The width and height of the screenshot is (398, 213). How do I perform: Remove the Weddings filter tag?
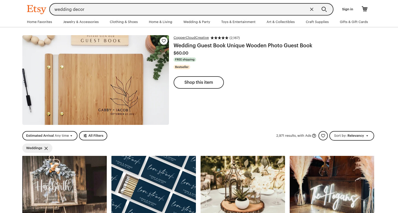pyautogui.click(x=46, y=148)
